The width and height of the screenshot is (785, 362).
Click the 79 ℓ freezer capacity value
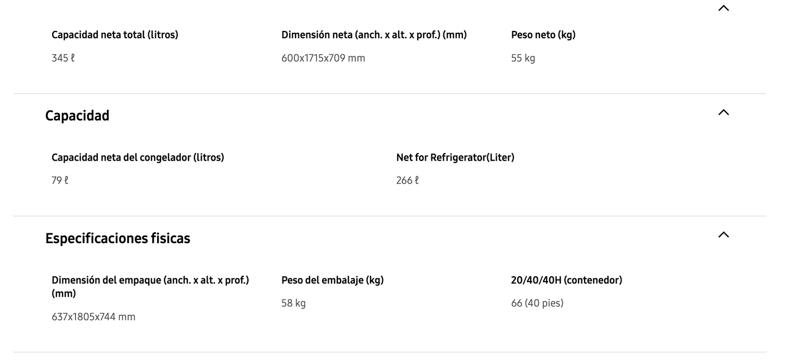coord(60,181)
